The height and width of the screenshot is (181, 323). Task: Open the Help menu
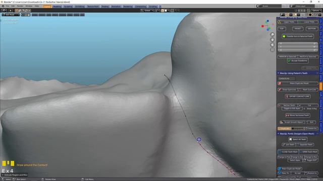pyautogui.click(x=37, y=6)
